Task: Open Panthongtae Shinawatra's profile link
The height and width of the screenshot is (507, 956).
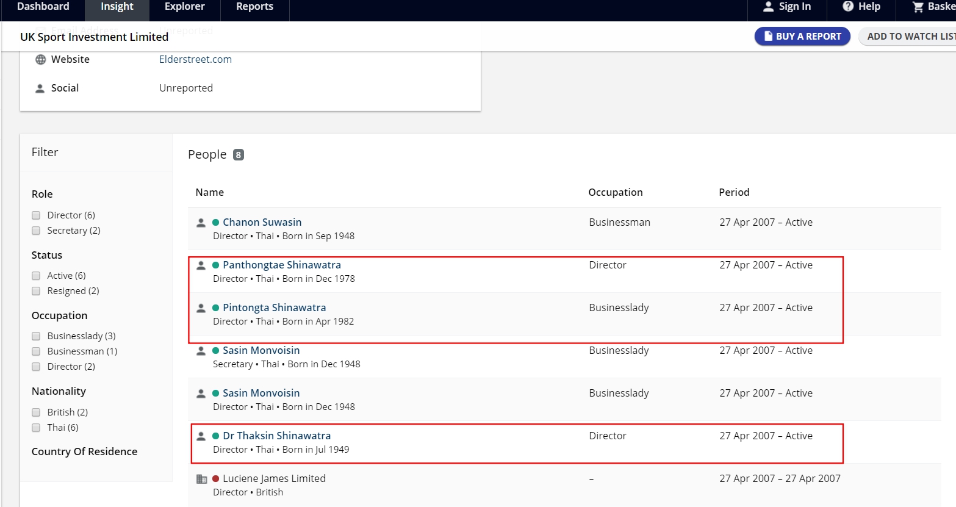Action: [x=281, y=265]
